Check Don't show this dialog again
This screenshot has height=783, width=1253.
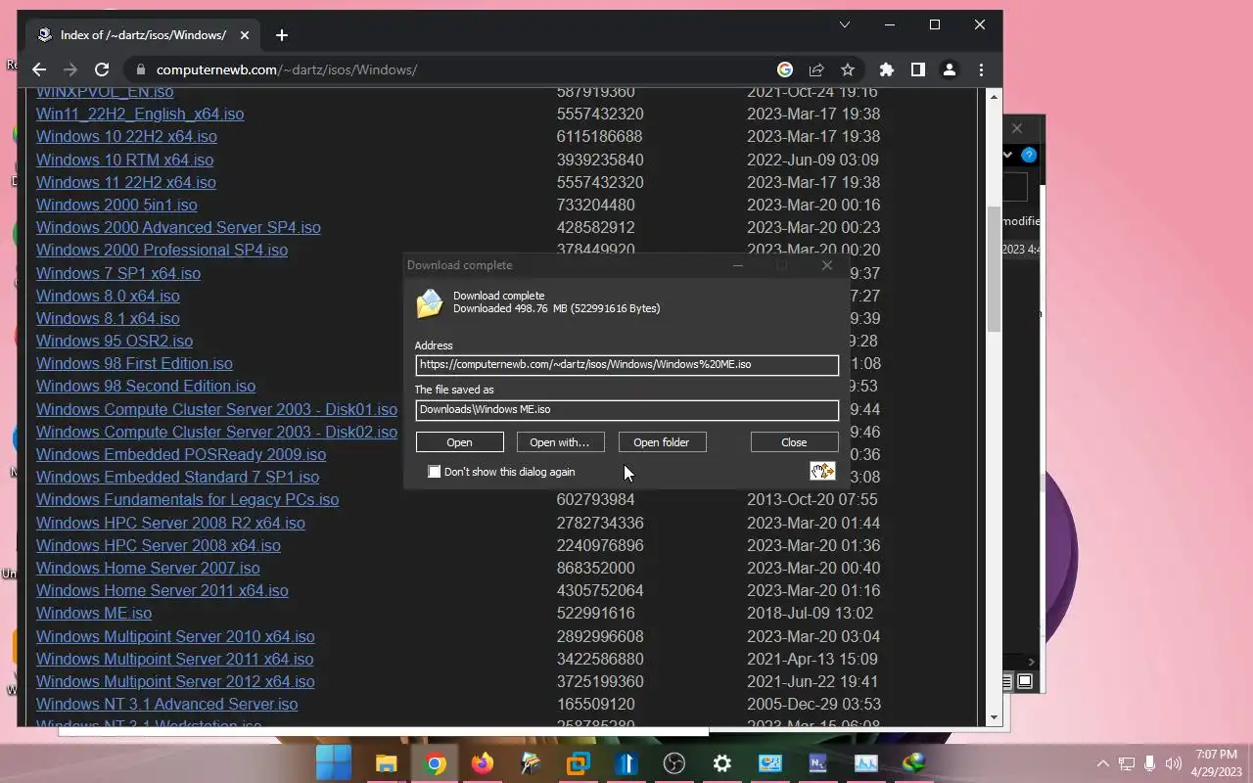click(434, 472)
